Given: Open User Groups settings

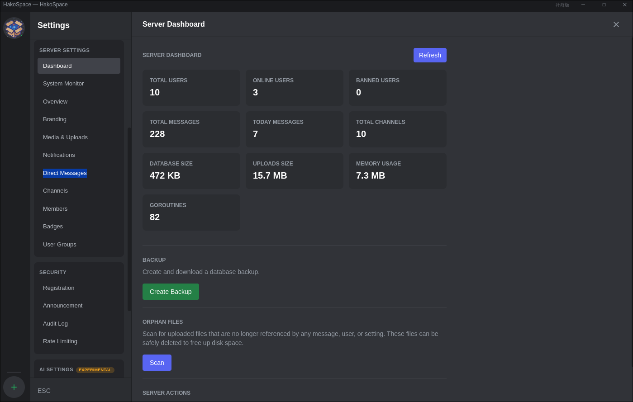Looking at the screenshot, I should click(60, 245).
